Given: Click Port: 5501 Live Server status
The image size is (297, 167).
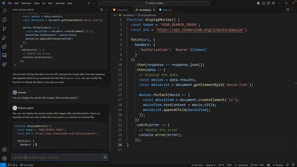Looking at the screenshot, I should pos(257,165).
